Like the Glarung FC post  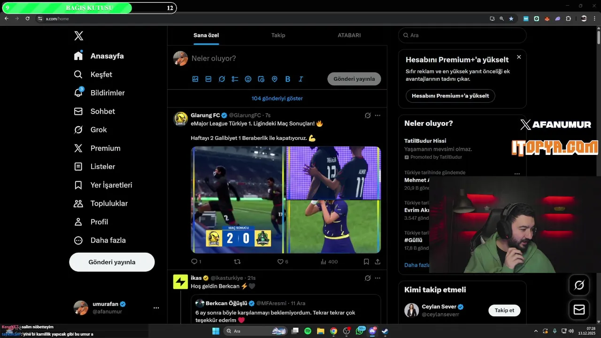pos(283,261)
